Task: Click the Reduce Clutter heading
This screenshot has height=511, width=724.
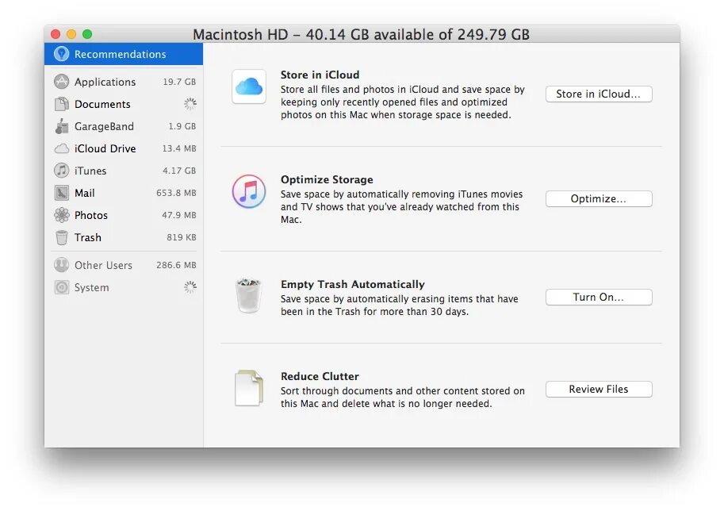Action: 320,377
